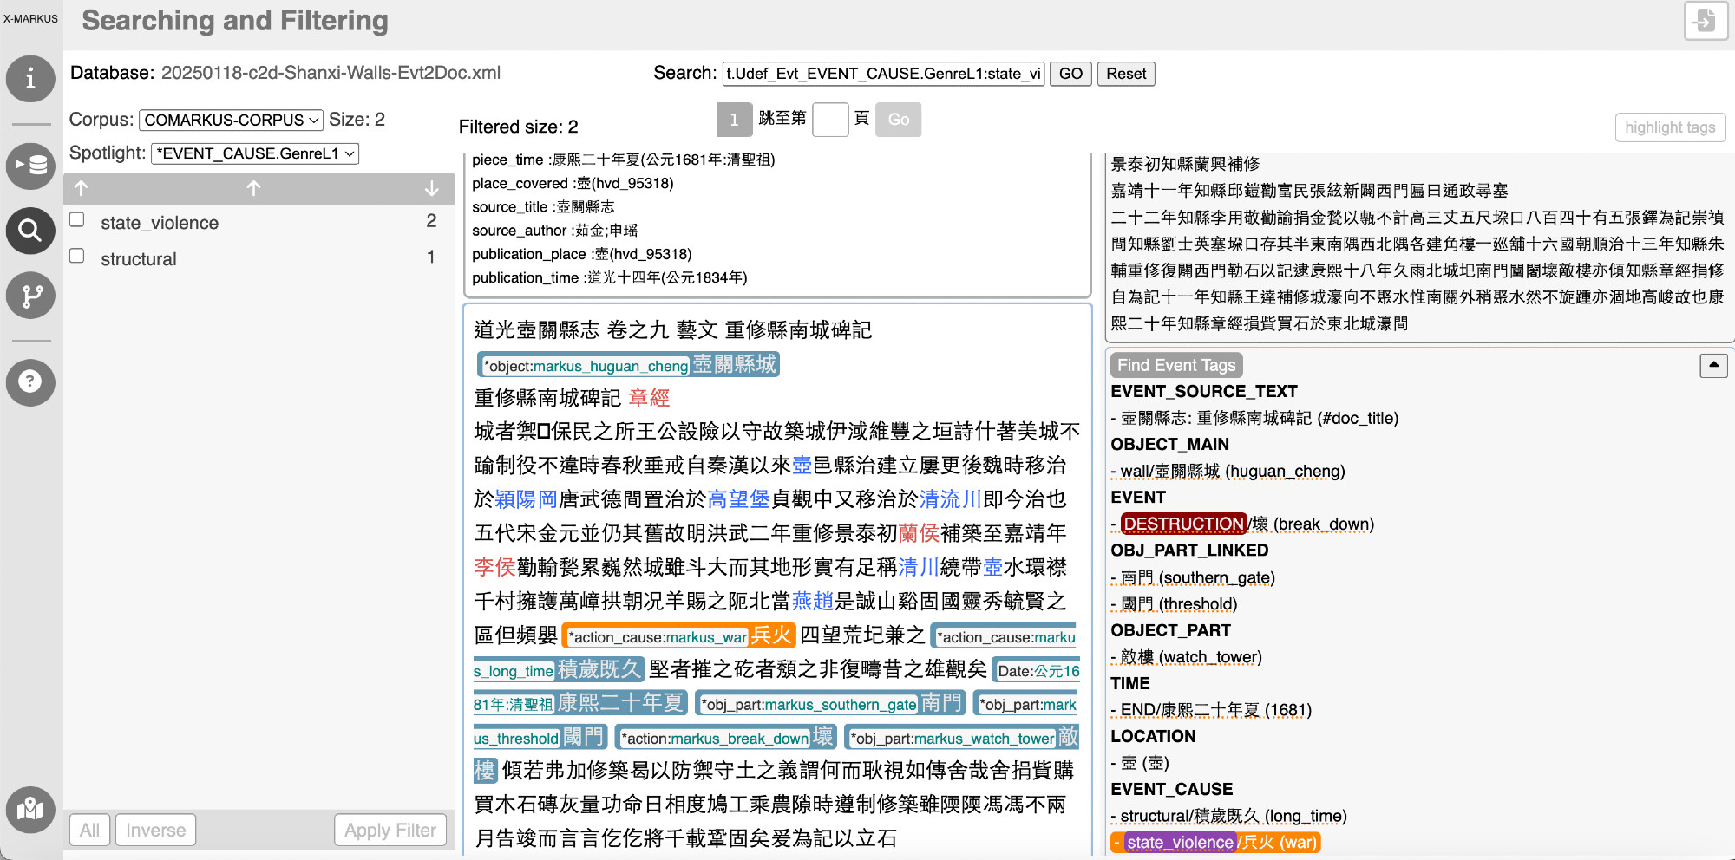The height and width of the screenshot is (860, 1735).
Task: Click the source_title metadata line
Action: point(543,206)
